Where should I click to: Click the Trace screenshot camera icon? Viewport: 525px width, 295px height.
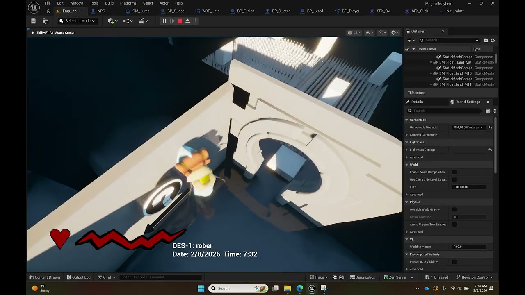342,277
